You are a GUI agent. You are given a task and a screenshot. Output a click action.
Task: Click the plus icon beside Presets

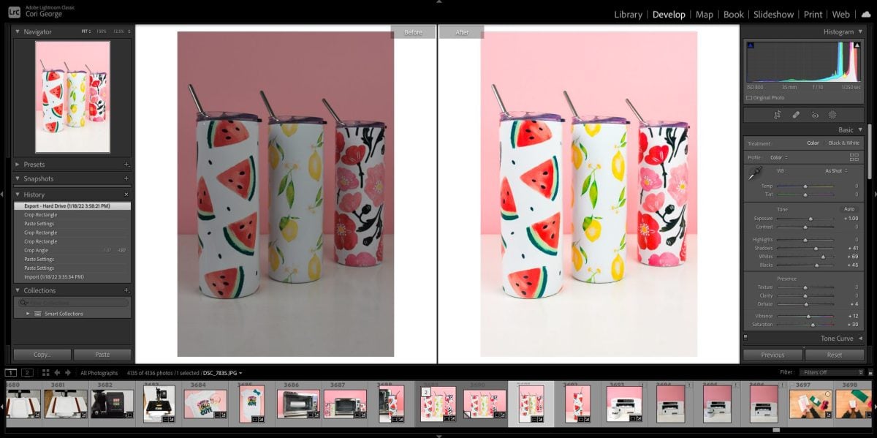[x=126, y=165]
